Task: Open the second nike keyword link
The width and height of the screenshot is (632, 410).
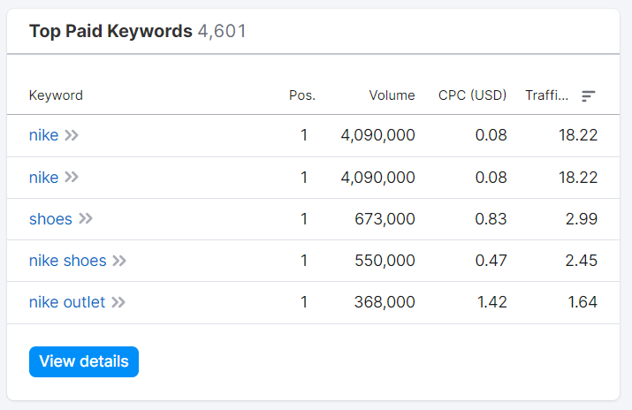Action: (x=43, y=178)
